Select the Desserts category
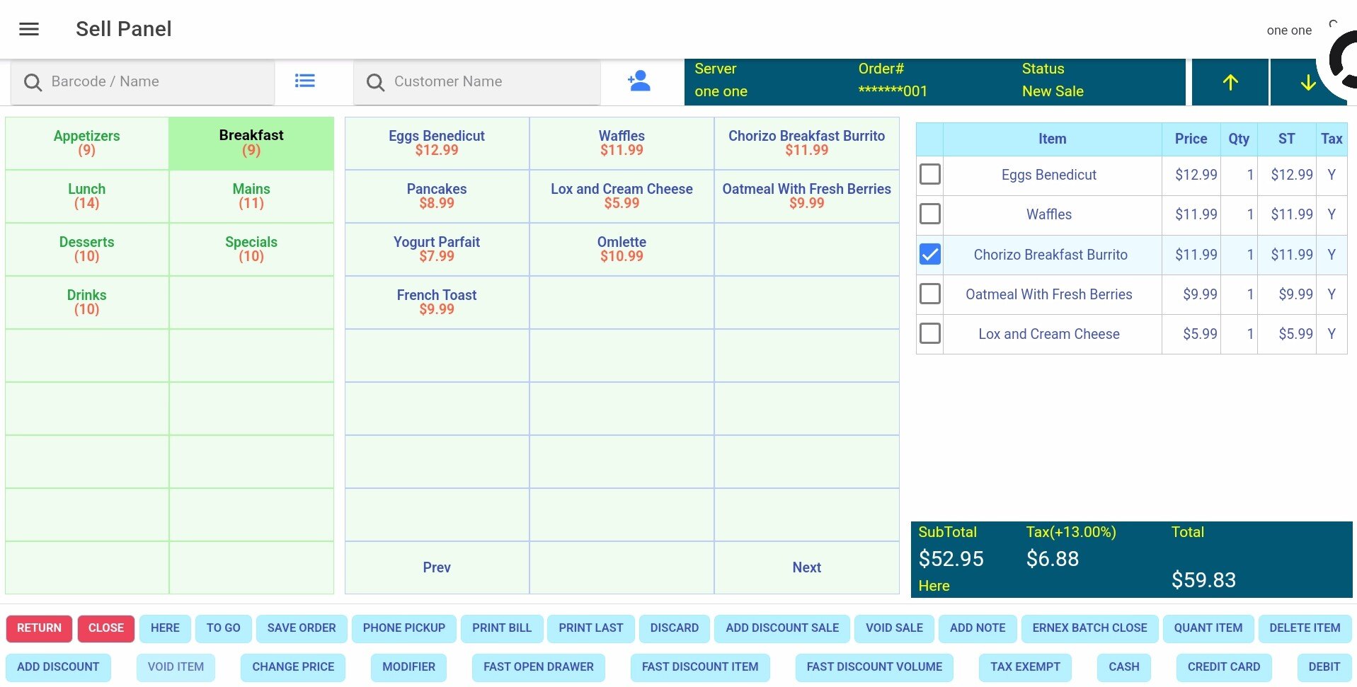 point(87,249)
